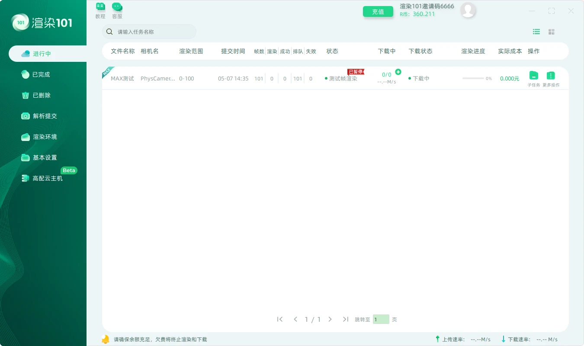Click the 0.000元 cost value
Screen dimensions: 584x346
(510, 79)
